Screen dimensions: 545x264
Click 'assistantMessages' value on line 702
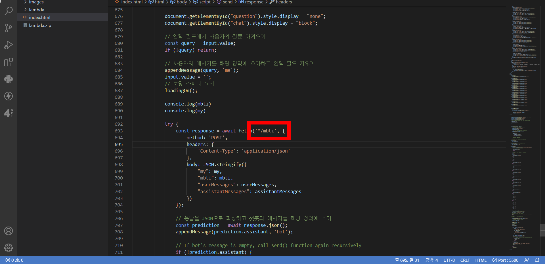[278, 191]
